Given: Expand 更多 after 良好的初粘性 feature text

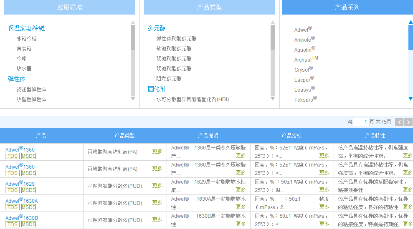Looking at the screenshot, I should click(x=408, y=207).
